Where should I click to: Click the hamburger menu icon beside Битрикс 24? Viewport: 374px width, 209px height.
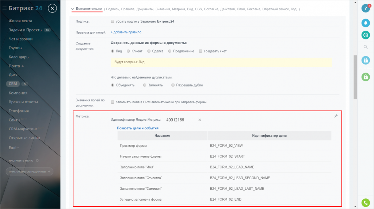(x=4, y=8)
